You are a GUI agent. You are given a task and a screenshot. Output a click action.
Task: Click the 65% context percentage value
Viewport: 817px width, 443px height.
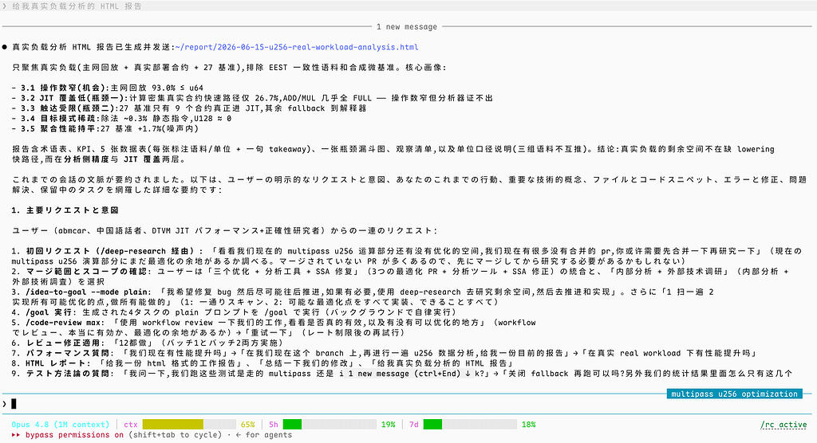pos(248,424)
